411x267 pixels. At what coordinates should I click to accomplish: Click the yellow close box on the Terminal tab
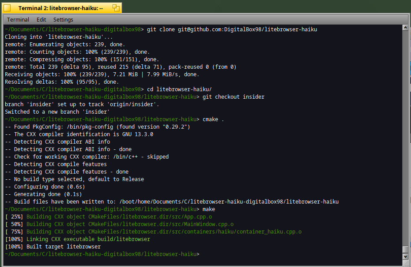[7, 8]
